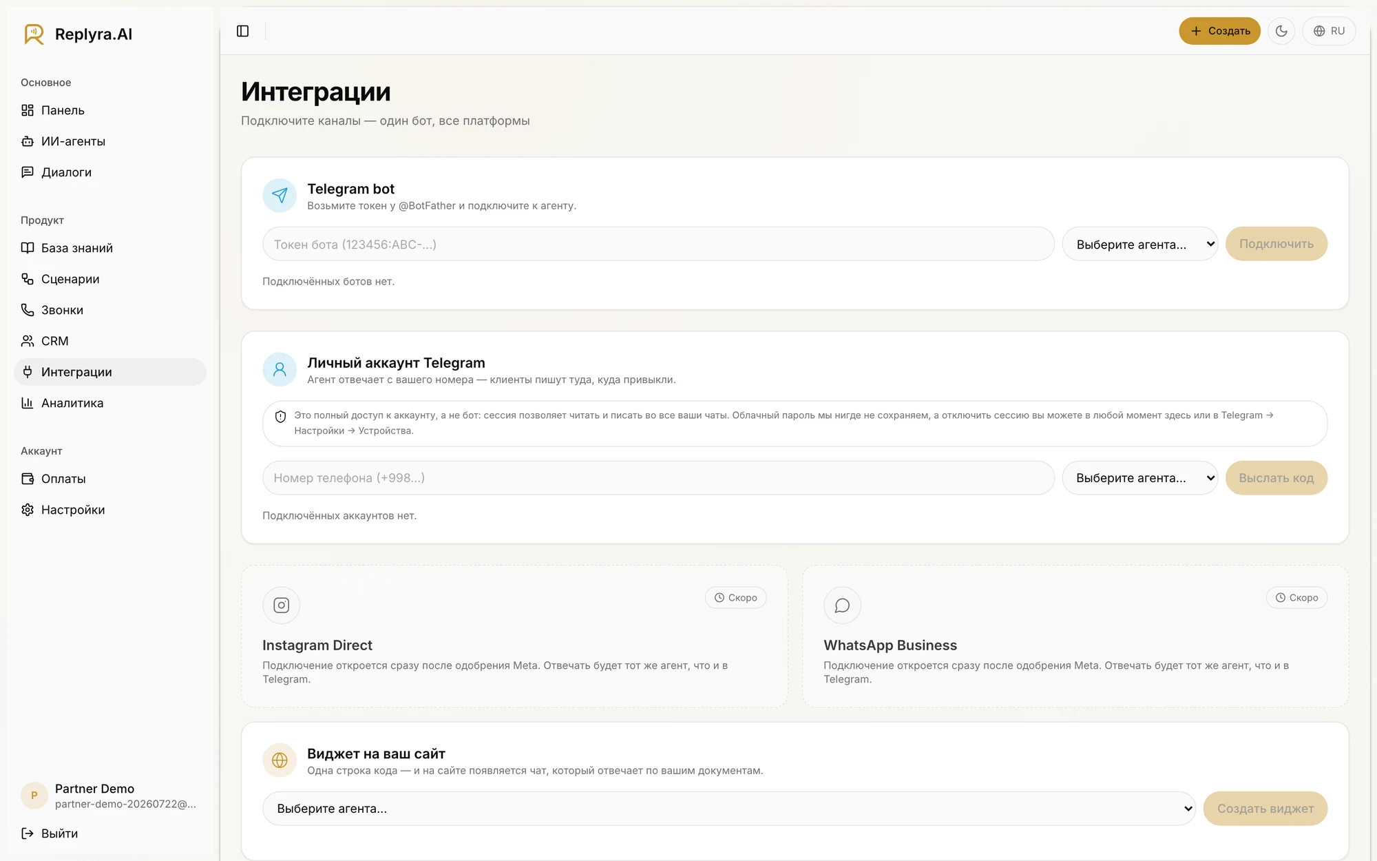This screenshot has height=861, width=1377.
Task: Click the Instagram Direct icon
Action: tap(281, 605)
